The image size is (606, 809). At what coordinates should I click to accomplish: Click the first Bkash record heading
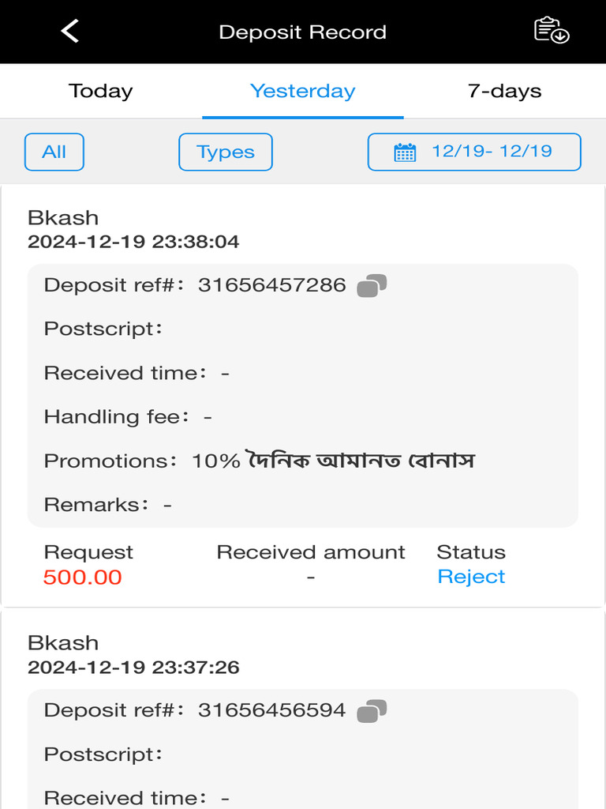pos(63,217)
